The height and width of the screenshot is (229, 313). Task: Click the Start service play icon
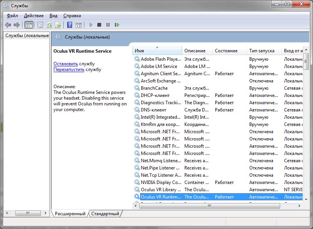click(90, 25)
